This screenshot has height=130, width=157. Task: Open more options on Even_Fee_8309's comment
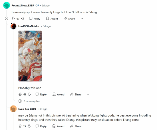click(88, 126)
